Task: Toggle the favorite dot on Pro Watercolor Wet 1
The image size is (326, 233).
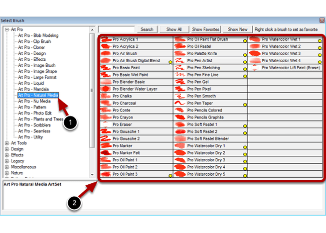Action: [320, 41]
